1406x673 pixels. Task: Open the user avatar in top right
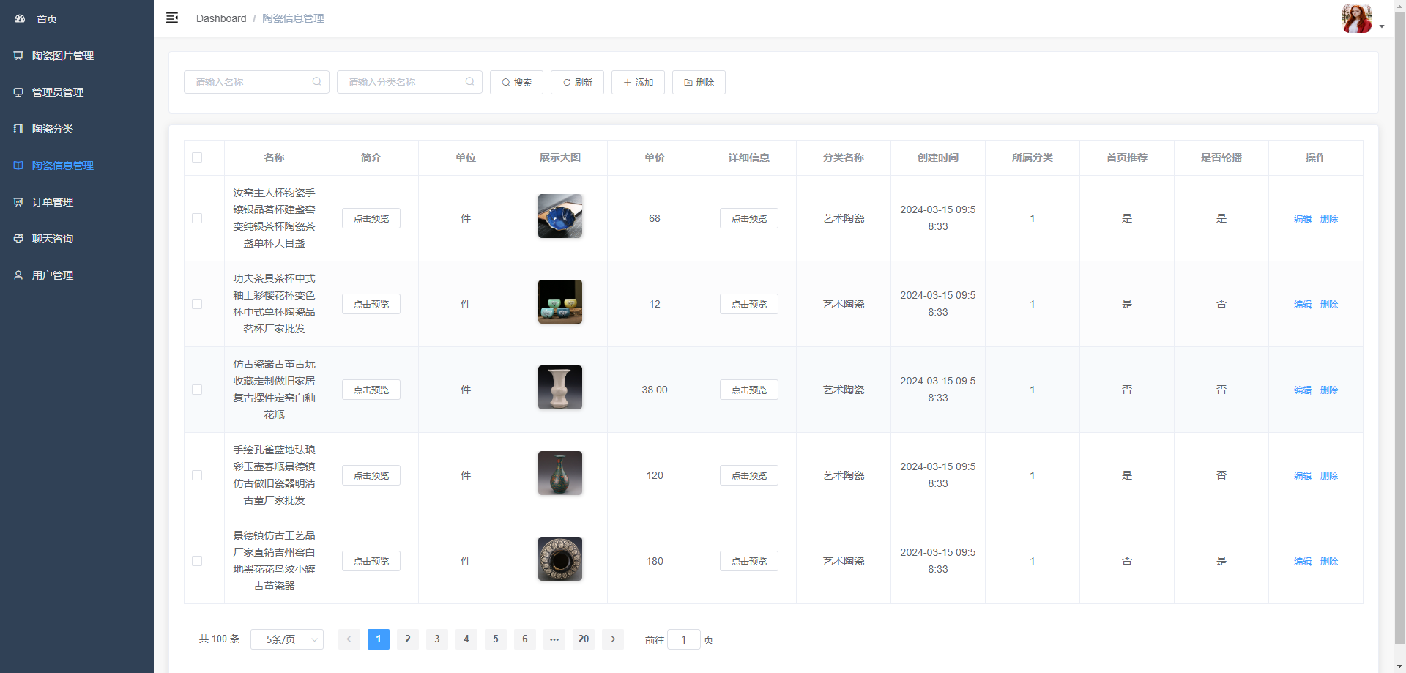coord(1356,18)
